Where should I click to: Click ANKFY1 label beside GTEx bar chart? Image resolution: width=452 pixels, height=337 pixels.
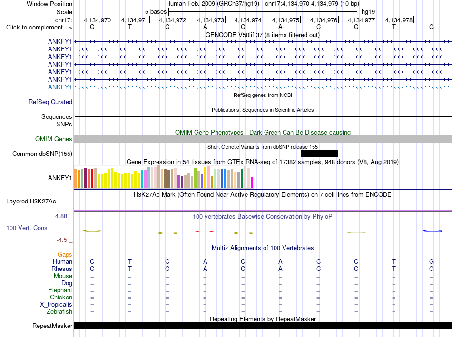[x=60, y=178]
